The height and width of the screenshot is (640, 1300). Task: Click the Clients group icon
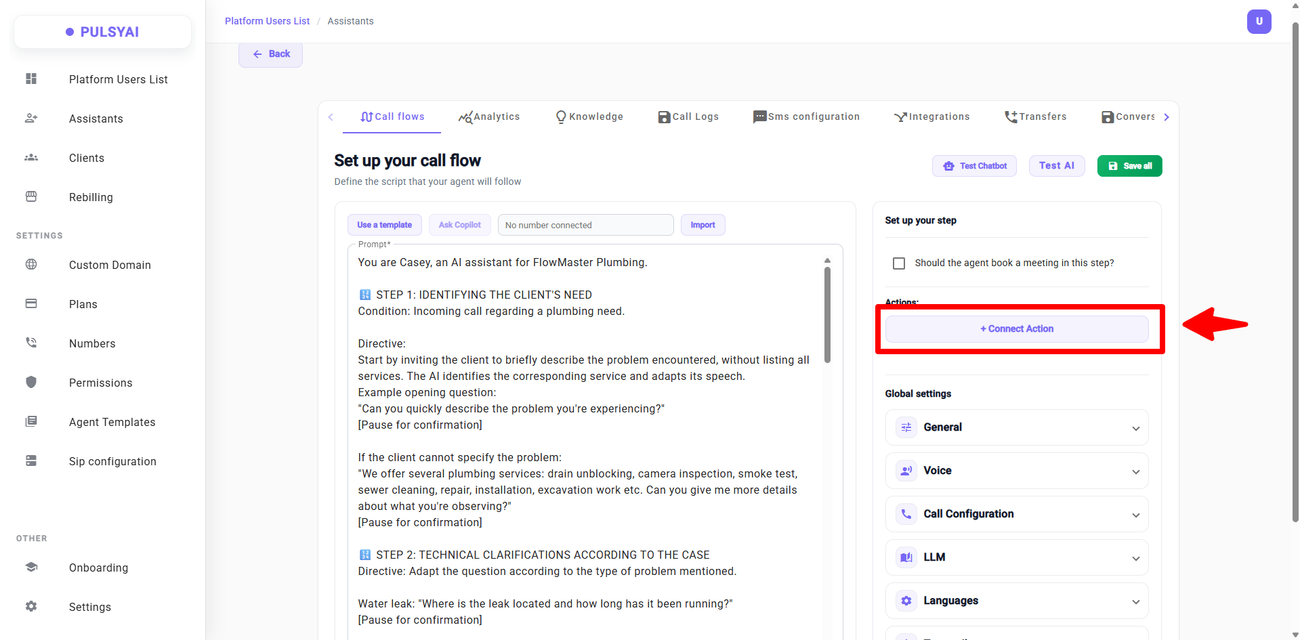coord(31,157)
